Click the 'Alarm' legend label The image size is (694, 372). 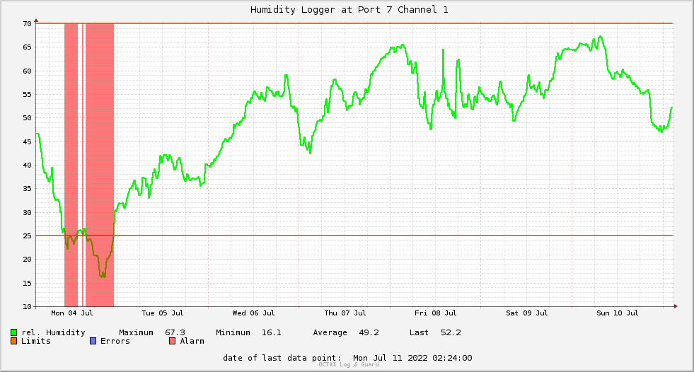[192, 341]
